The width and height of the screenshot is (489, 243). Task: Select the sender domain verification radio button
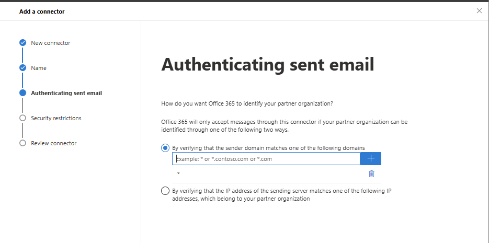point(165,148)
